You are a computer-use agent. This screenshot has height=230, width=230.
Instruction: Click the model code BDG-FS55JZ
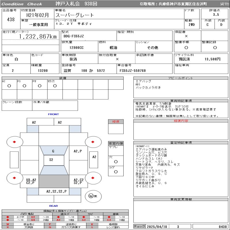click(x=74, y=36)
